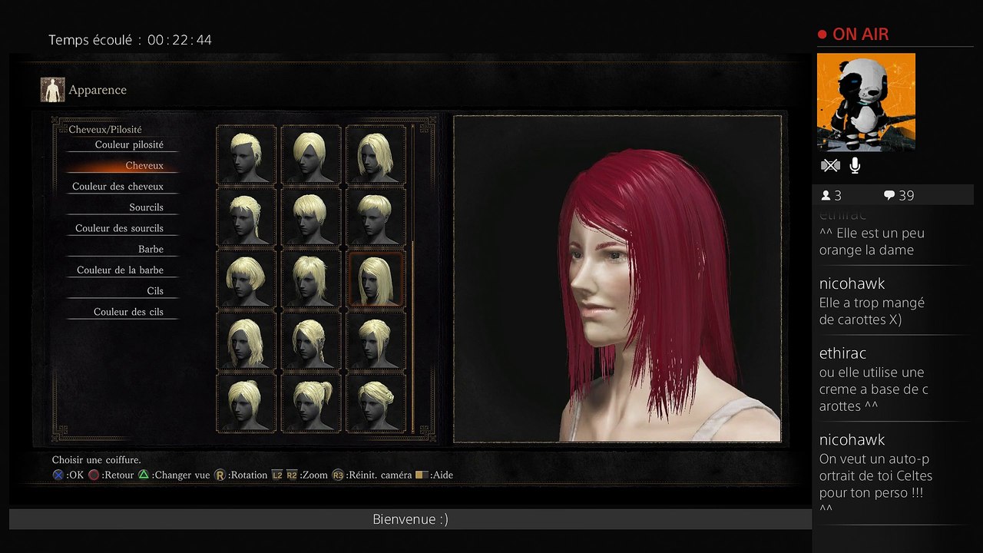Click the Apparence title text
Viewport: 983px width, 553px height.
pos(98,90)
